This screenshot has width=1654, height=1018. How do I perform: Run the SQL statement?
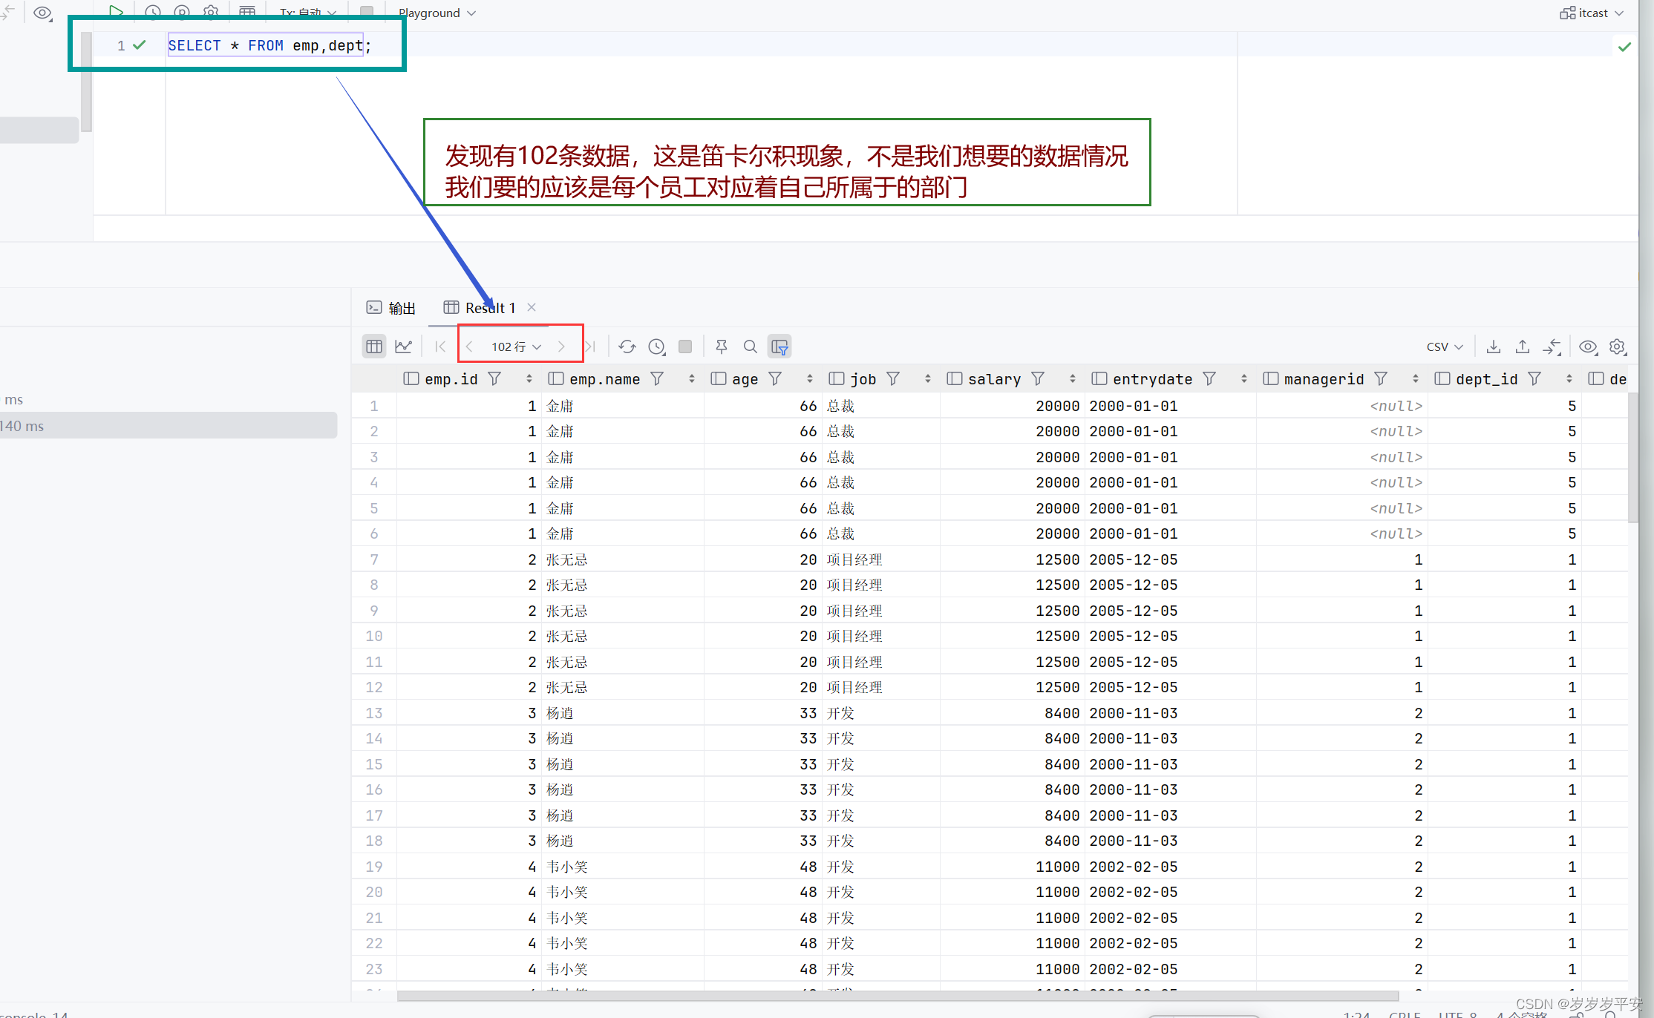pos(116,11)
